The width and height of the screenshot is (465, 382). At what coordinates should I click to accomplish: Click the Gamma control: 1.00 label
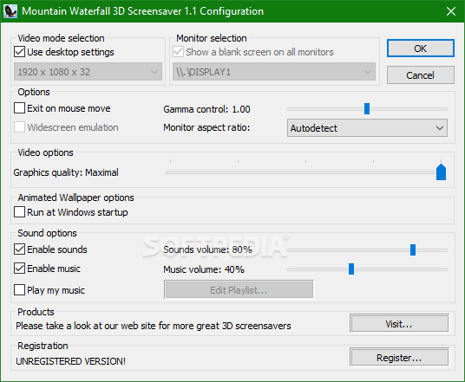[x=206, y=109]
